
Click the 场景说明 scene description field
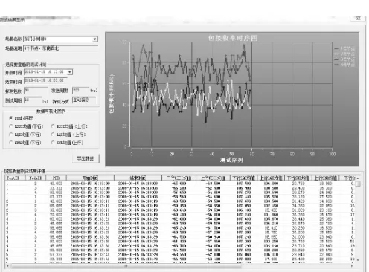point(60,48)
